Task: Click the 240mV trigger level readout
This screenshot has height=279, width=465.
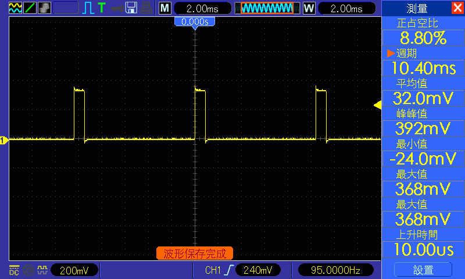Action: point(257,270)
